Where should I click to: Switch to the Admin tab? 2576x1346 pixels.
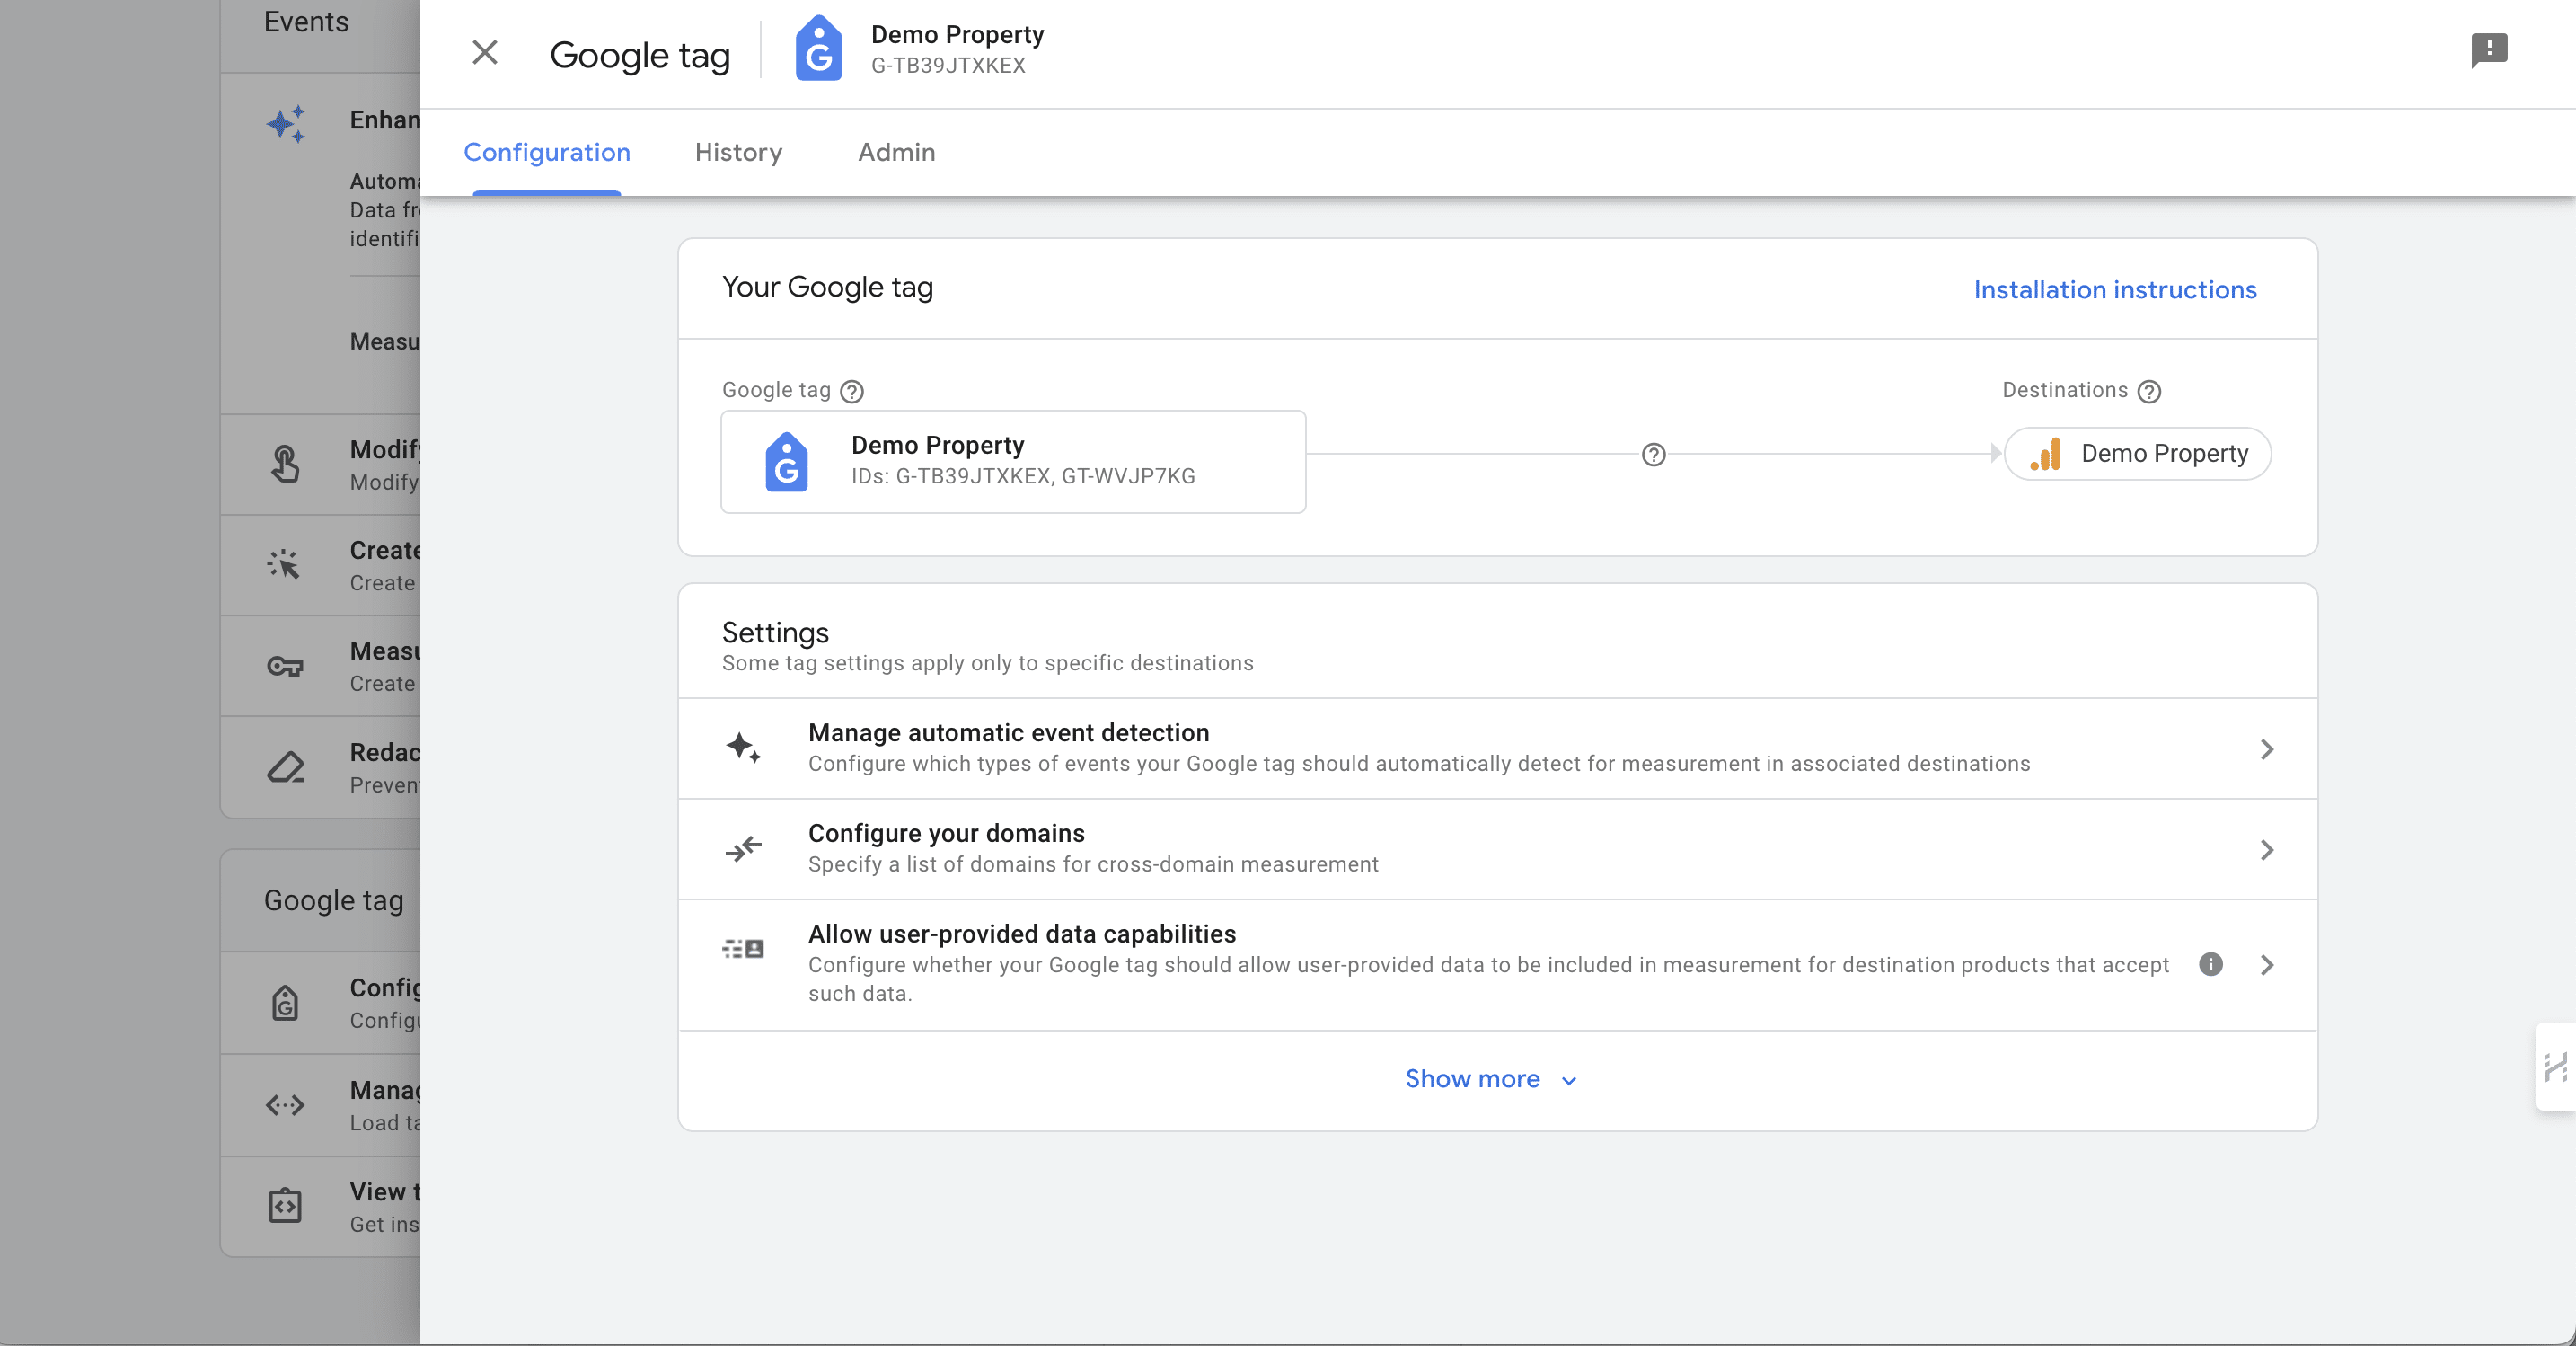(896, 152)
